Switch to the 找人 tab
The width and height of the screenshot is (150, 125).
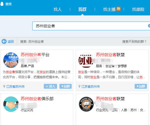coord(58,9)
